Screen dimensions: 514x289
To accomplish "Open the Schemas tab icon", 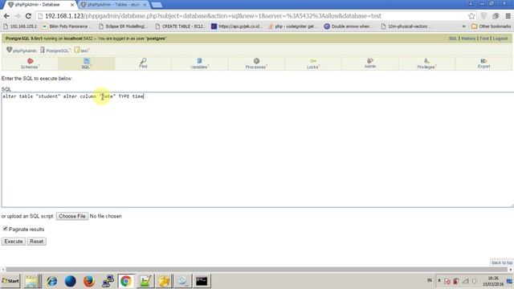I will click(x=31, y=61).
